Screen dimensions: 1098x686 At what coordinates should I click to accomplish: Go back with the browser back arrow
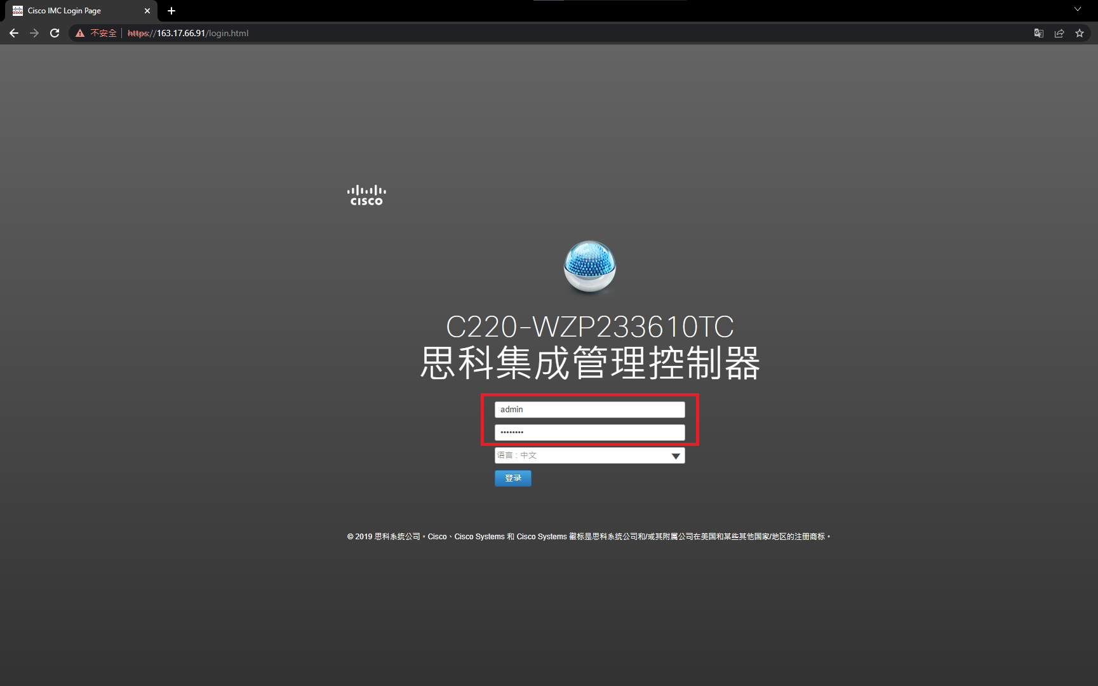pyautogui.click(x=14, y=33)
